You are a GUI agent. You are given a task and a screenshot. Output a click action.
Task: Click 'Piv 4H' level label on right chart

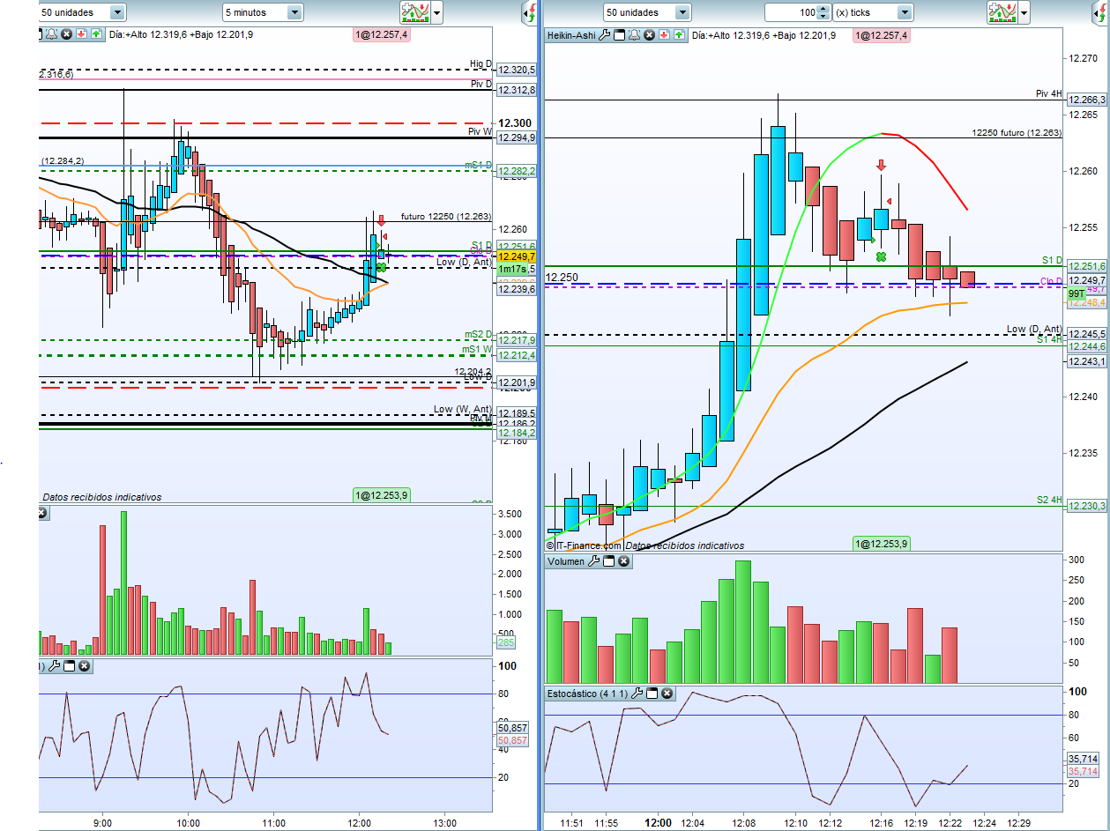(1048, 93)
